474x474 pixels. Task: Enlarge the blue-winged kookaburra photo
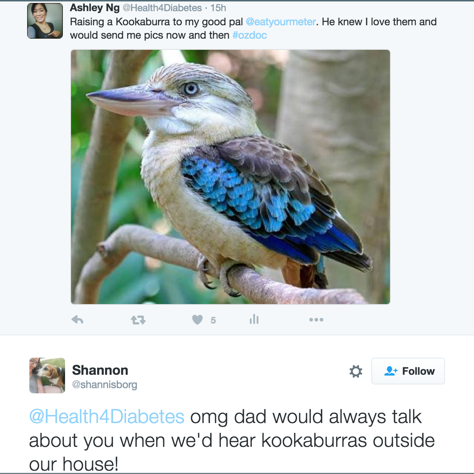pyautogui.click(x=230, y=177)
